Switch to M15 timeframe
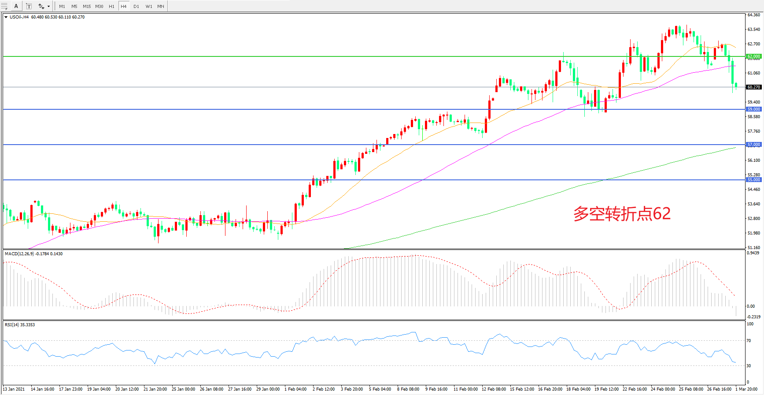The image size is (764, 395). (87, 6)
